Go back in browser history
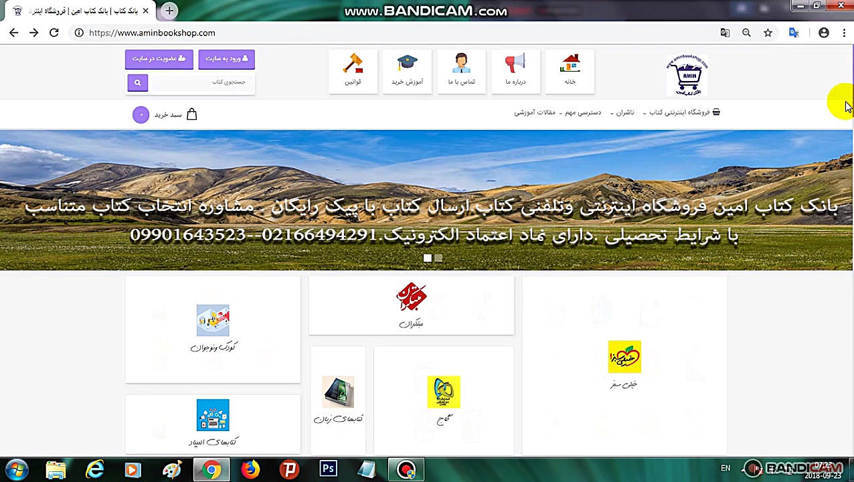The height and width of the screenshot is (482, 854). coord(13,33)
